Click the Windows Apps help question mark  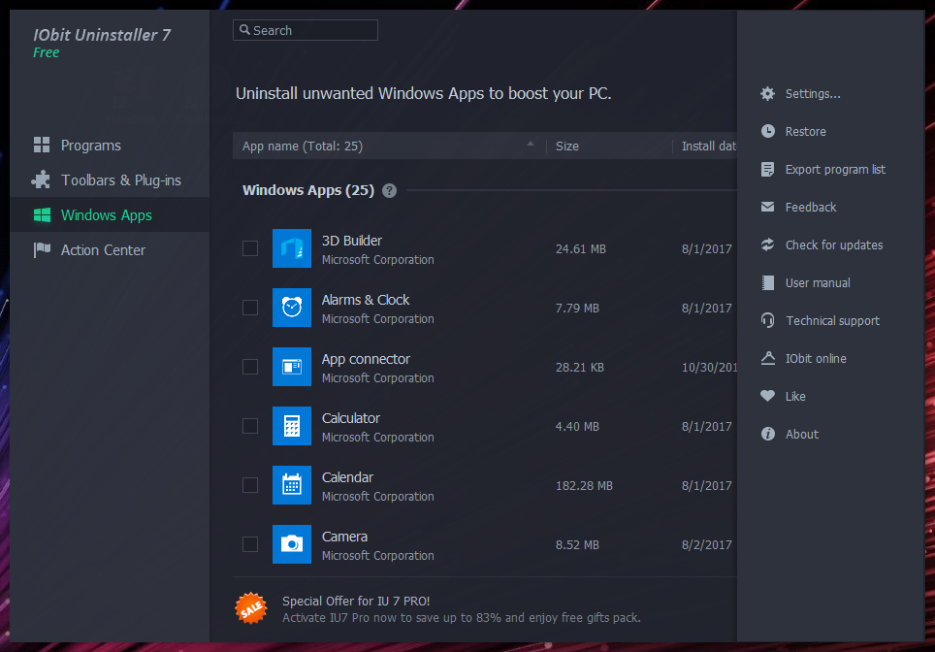389,190
